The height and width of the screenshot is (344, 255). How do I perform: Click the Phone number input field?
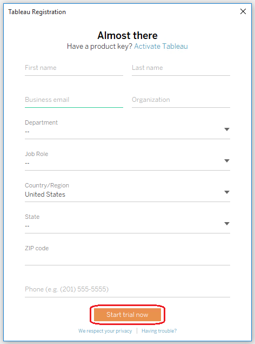127,290
